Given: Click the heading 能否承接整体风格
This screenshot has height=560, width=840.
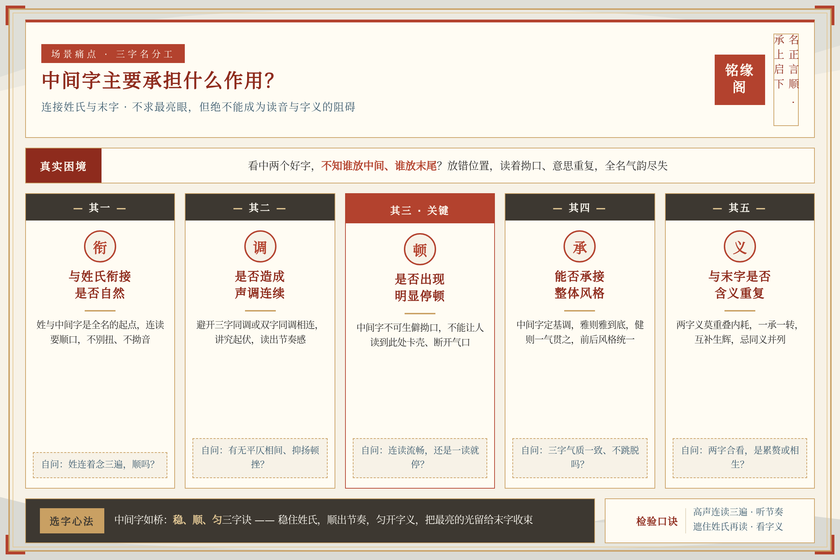Looking at the screenshot, I should (580, 285).
